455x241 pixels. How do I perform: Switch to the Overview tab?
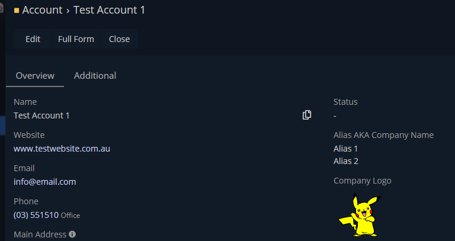pos(35,76)
